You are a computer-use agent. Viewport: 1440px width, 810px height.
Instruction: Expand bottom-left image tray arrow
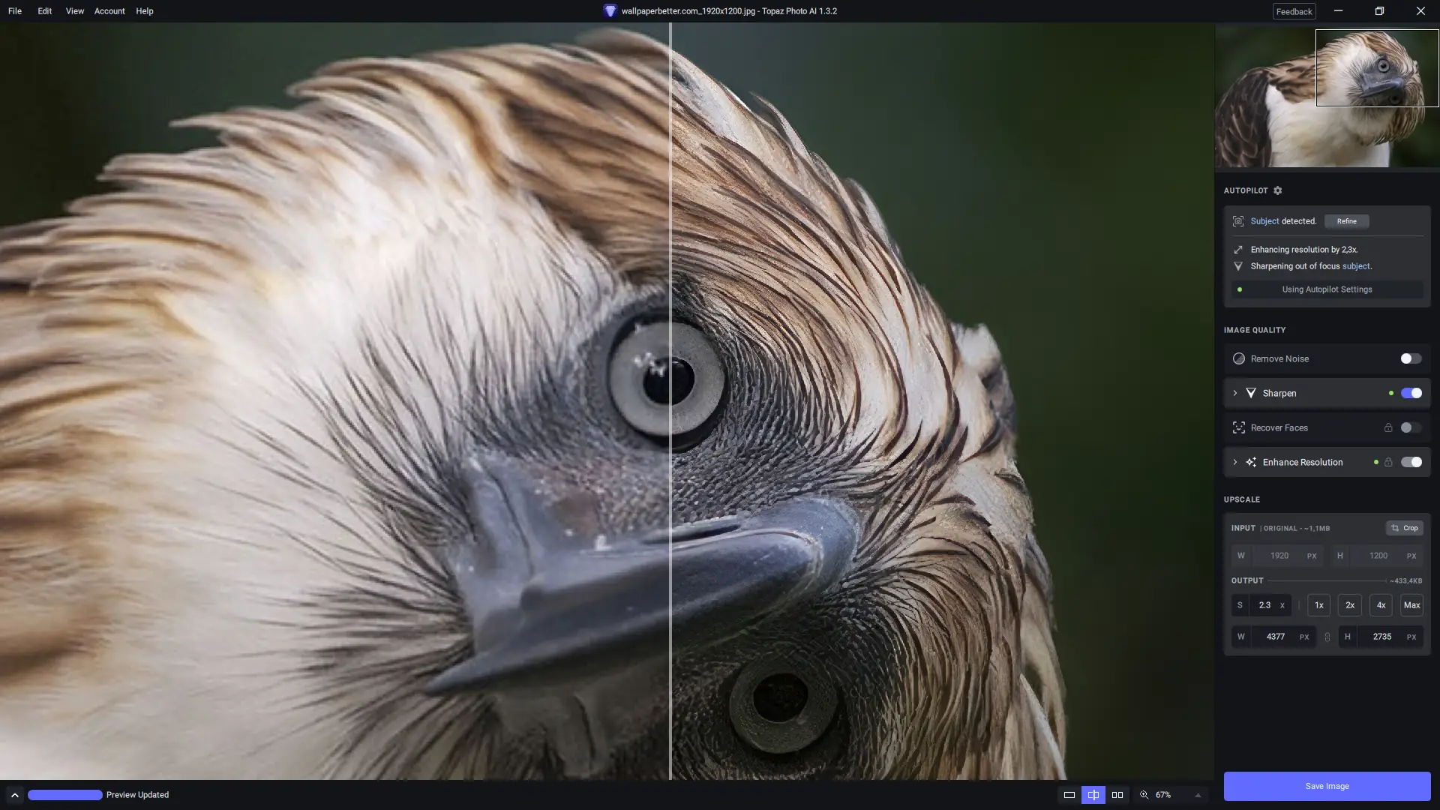[x=14, y=795]
